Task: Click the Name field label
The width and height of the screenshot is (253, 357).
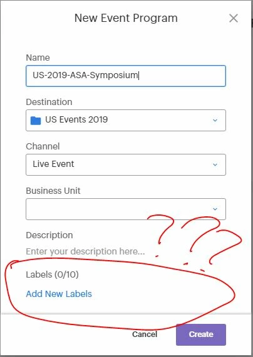Action: (38, 58)
